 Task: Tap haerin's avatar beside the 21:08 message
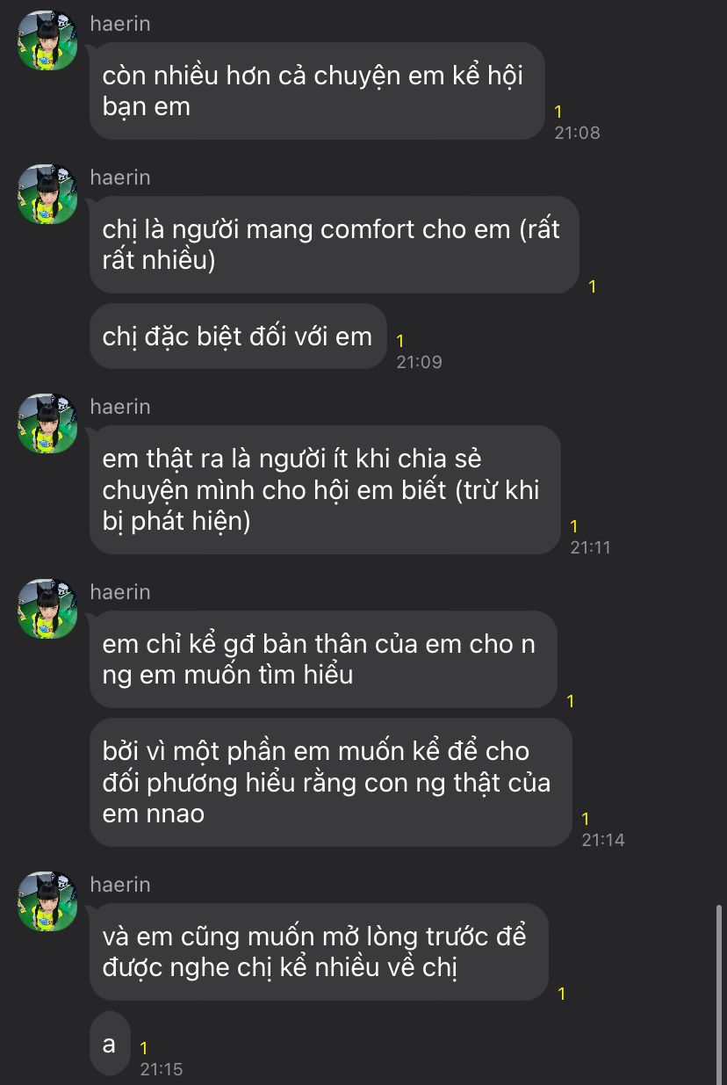point(47,41)
